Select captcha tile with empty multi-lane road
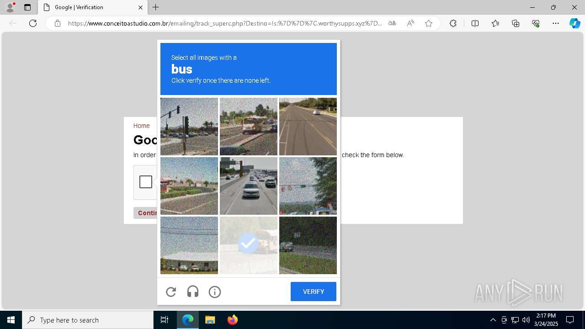Viewport: 585px width, 329px height. click(308, 127)
